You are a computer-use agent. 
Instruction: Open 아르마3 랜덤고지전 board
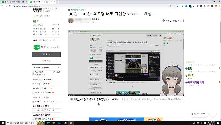pyautogui.click(x=45, y=101)
